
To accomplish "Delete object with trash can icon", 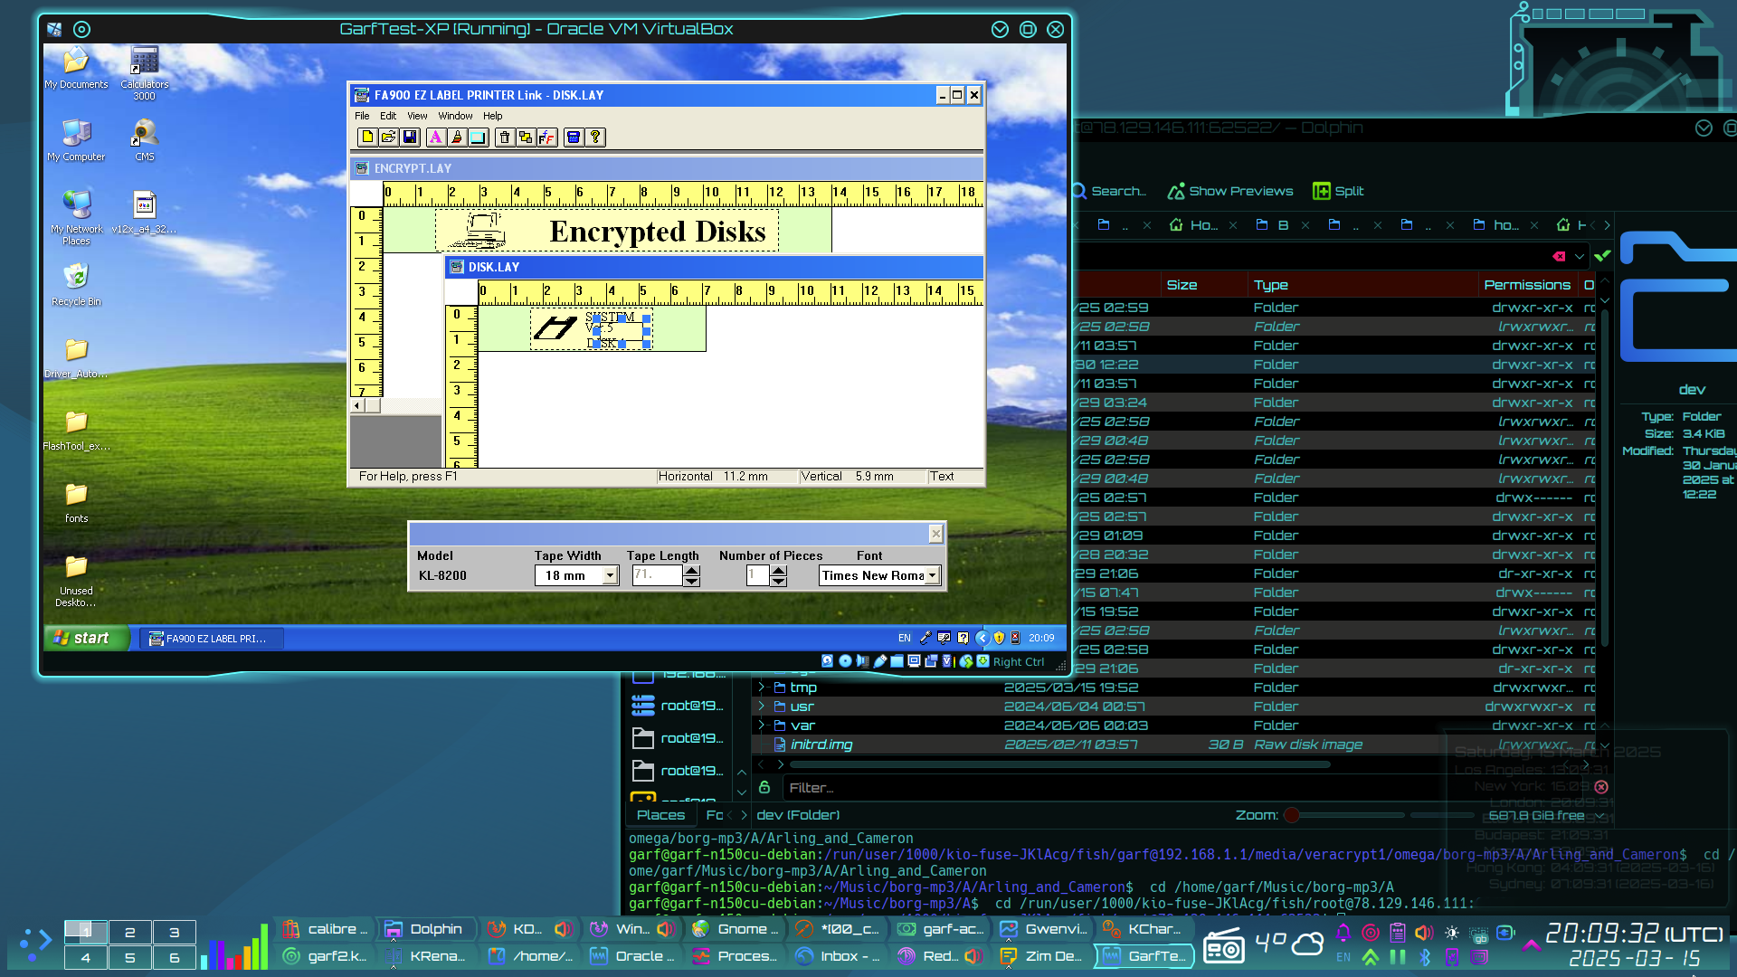I will (x=505, y=138).
